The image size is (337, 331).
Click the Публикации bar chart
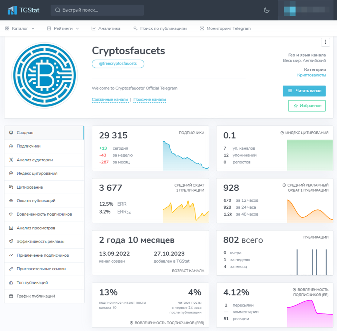[311, 262]
